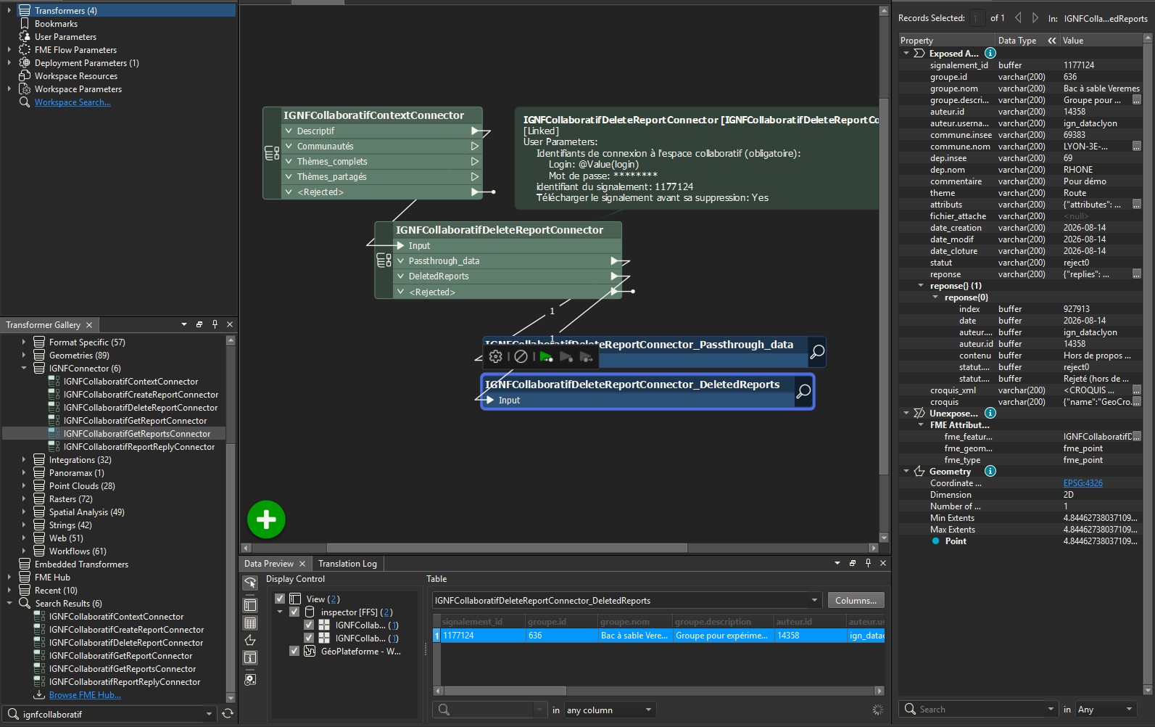Uncheck inspector [FFS] (2) checkbox
This screenshot has height=727, width=1155.
[x=294, y=612]
